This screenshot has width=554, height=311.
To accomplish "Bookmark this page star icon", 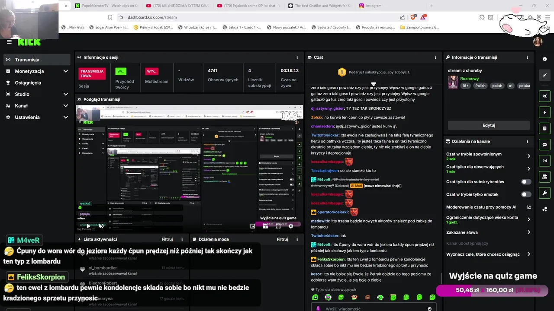I will tap(110, 17).
